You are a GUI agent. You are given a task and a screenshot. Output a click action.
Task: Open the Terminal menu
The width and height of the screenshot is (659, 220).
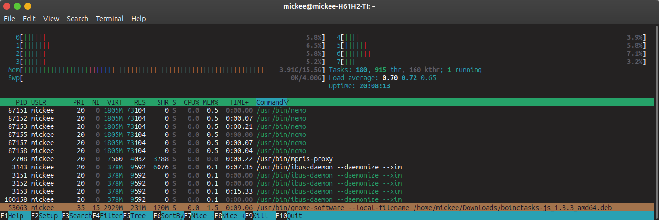(110, 19)
